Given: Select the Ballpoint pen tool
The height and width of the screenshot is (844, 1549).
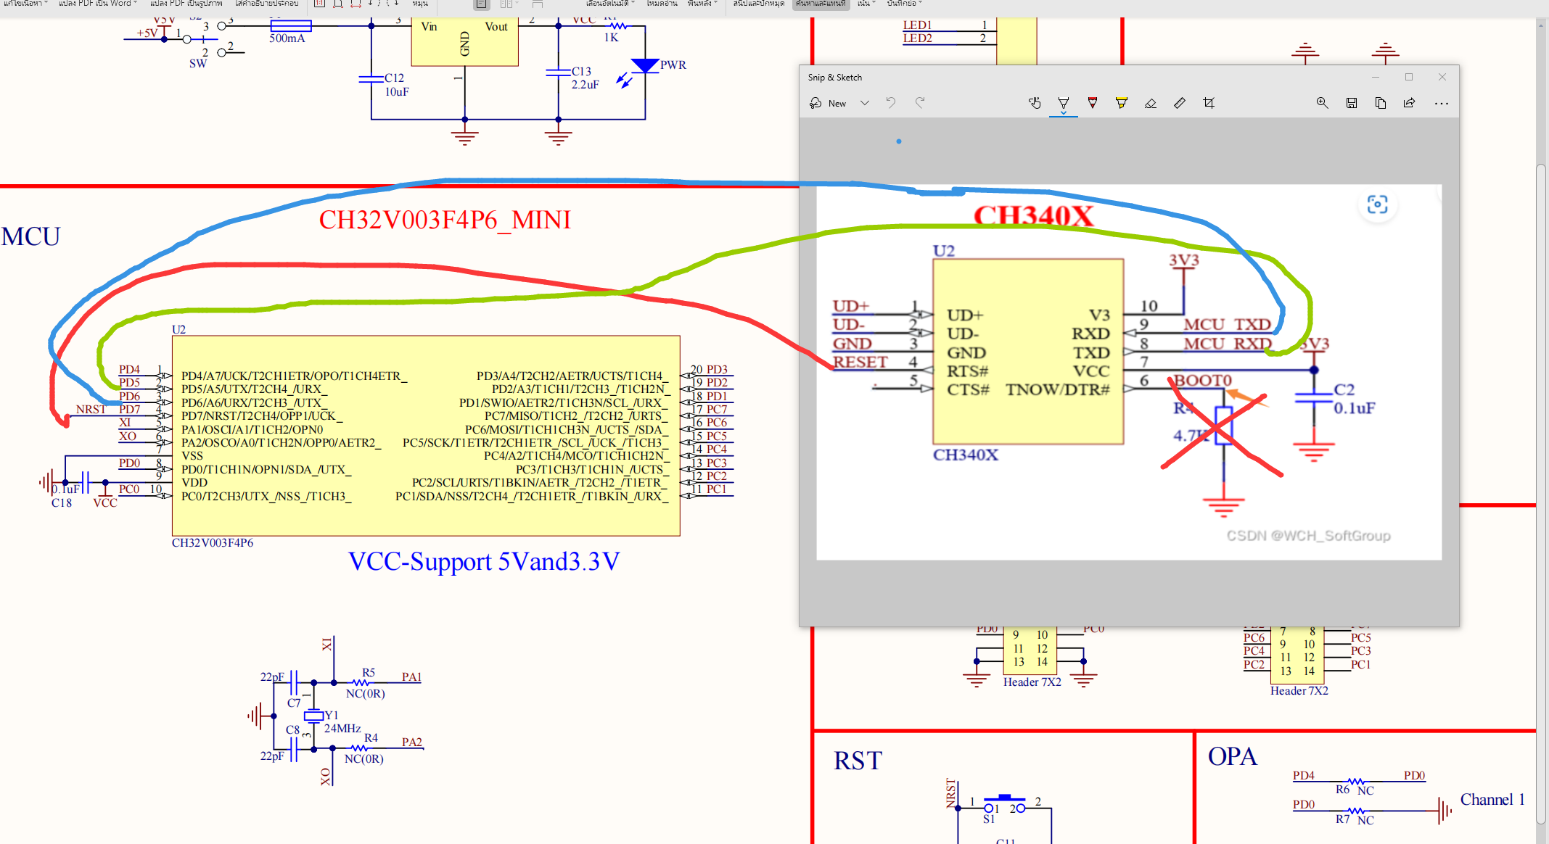Looking at the screenshot, I should [1064, 103].
